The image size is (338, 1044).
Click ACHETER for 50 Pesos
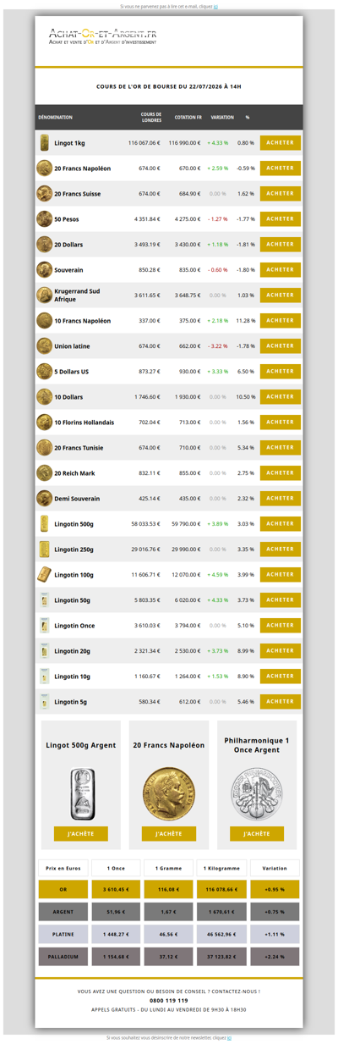tap(280, 219)
